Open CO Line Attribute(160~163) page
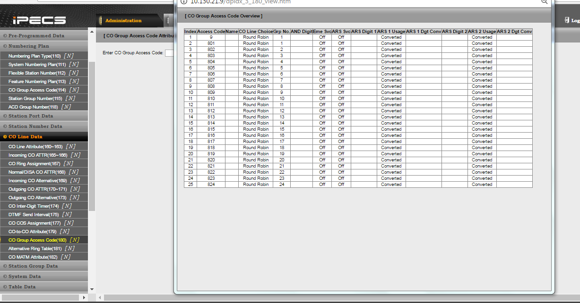This screenshot has height=303, width=580. point(35,147)
